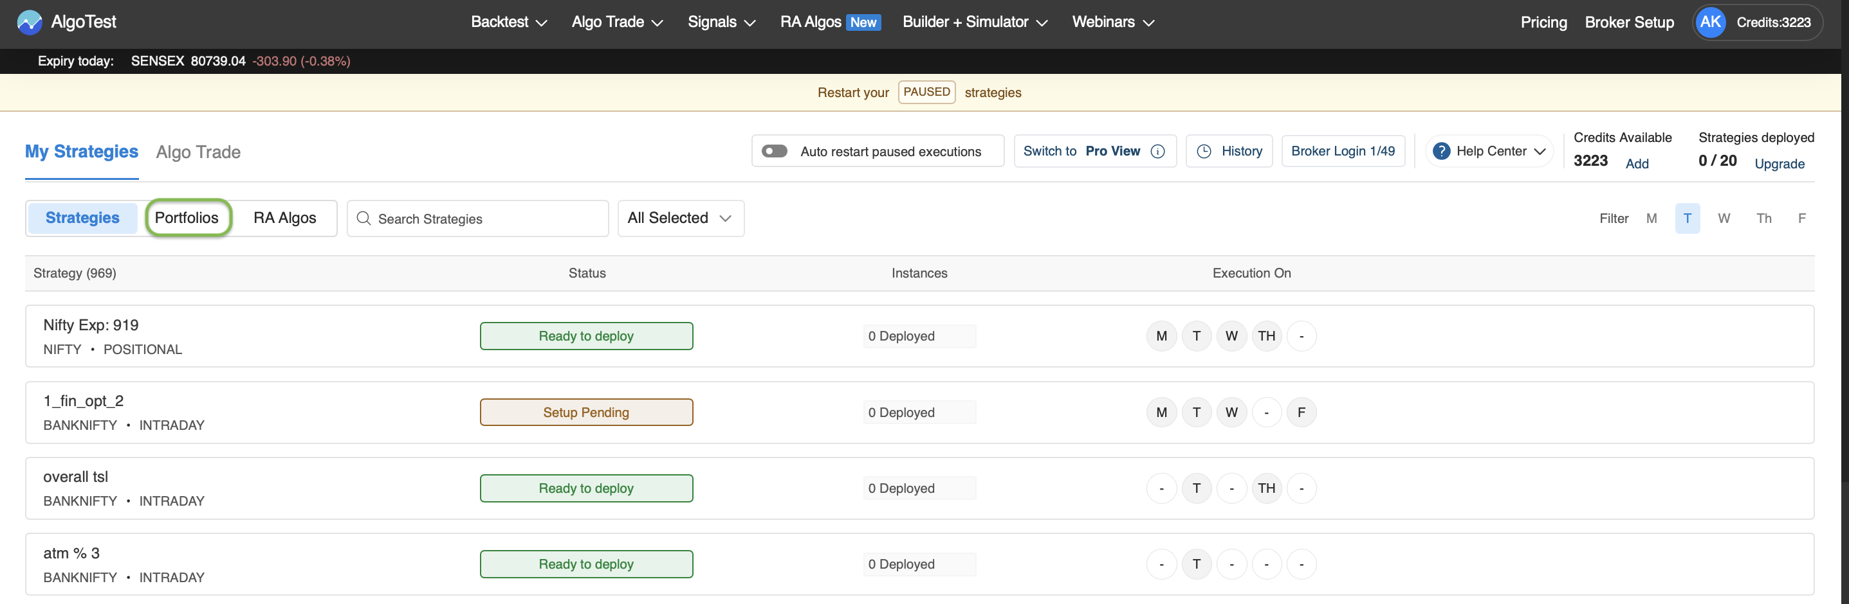
Task: Click the search magnifier in Search Strategies
Action: (363, 218)
